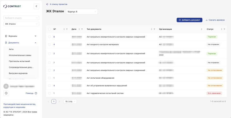231x118 pixels.
Task: Click the user avatar icon
Action: click(x=6, y=86)
